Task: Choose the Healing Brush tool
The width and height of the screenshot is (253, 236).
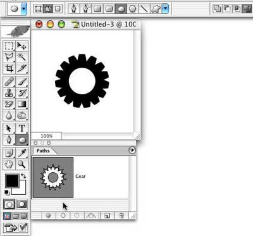Action: (9, 82)
